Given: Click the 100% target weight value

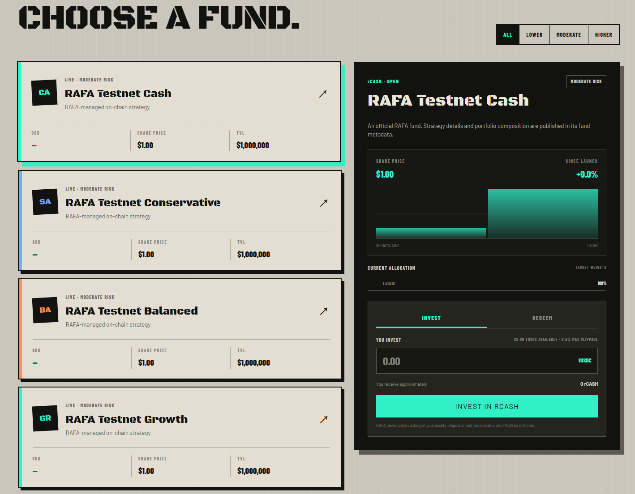Looking at the screenshot, I should [602, 284].
